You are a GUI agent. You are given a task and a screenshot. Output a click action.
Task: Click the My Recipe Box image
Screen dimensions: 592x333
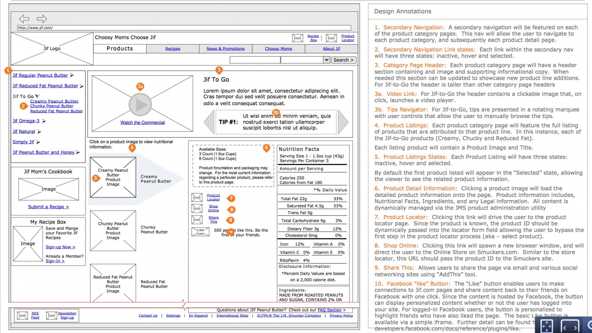pos(28,244)
